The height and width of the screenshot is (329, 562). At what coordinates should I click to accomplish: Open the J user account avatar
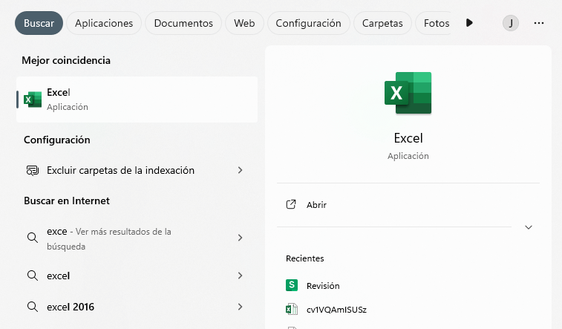[x=510, y=23]
